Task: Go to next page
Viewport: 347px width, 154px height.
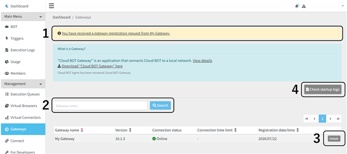Action: 330,119
